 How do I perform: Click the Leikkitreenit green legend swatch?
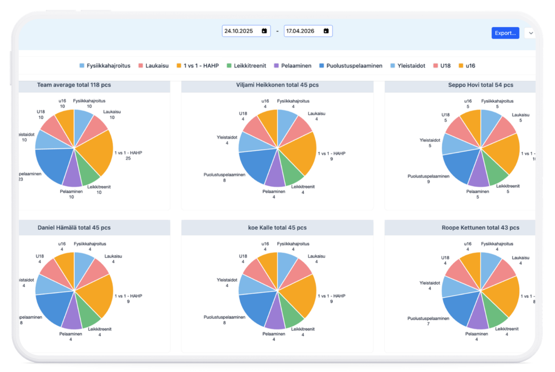coord(229,66)
